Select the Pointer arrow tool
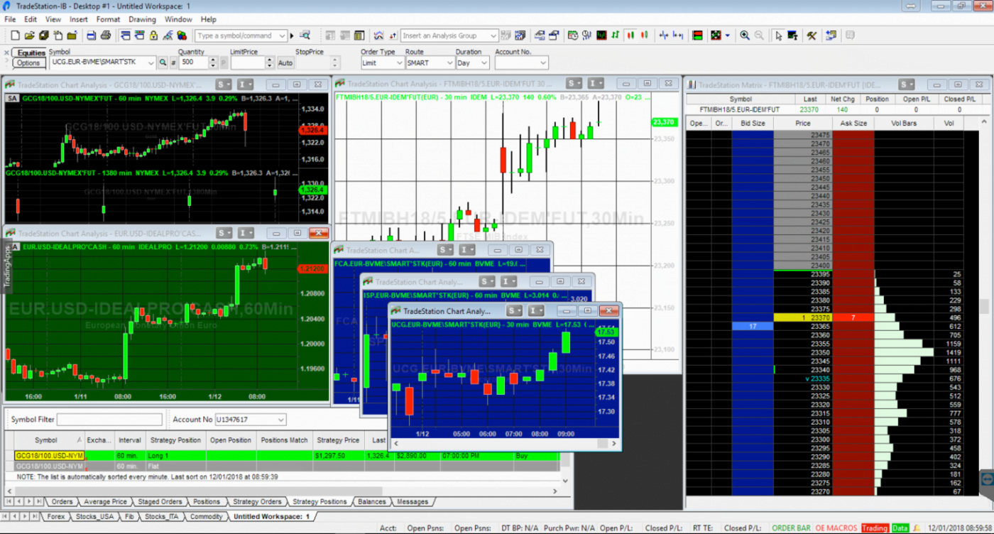994x534 pixels. [779, 36]
